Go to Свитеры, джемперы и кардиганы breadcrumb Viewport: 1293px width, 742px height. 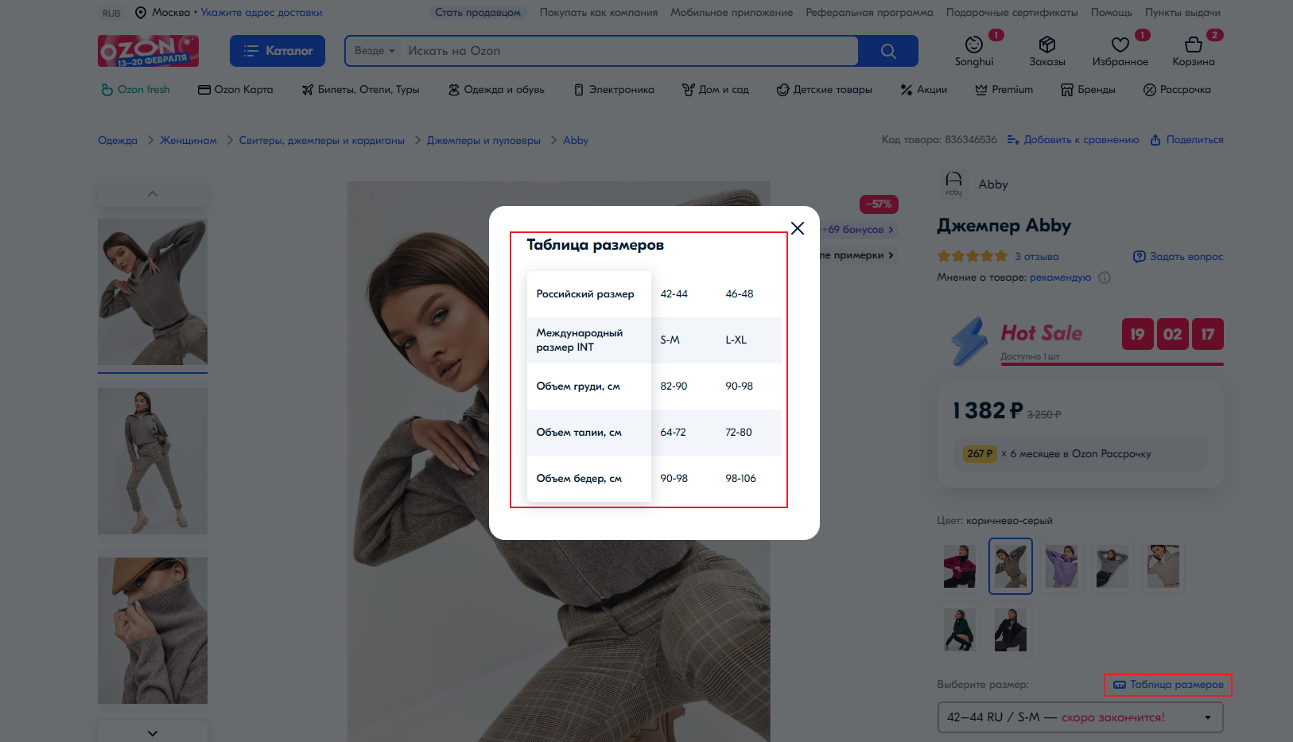pos(321,141)
